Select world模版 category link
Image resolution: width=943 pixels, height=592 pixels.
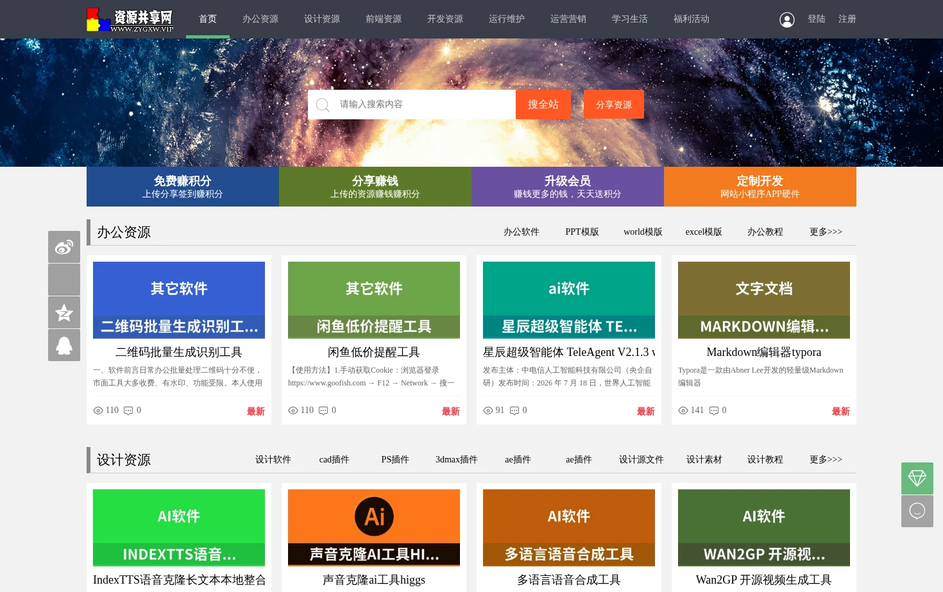(x=643, y=232)
